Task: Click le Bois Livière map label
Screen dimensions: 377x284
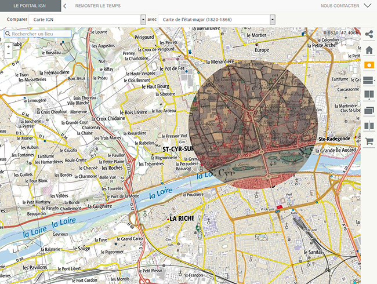Action: (x=133, y=112)
